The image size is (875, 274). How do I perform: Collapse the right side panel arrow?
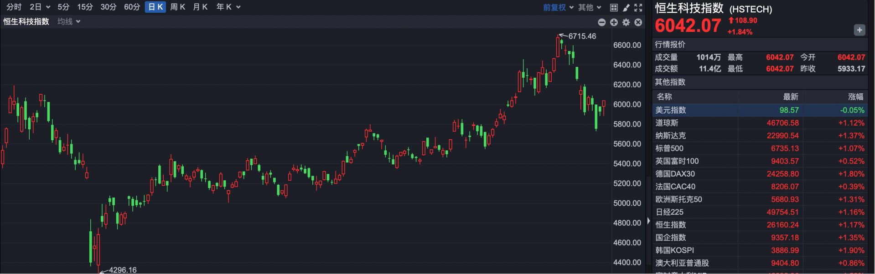point(648,221)
